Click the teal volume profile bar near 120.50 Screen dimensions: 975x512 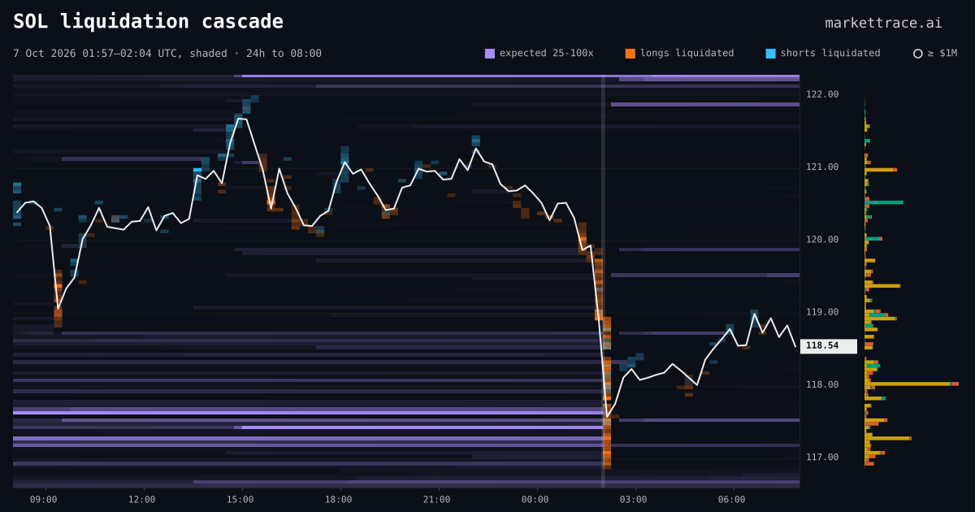pyautogui.click(x=884, y=202)
